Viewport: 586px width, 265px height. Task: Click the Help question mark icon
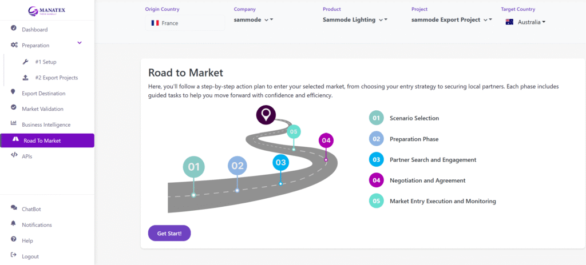click(x=14, y=240)
